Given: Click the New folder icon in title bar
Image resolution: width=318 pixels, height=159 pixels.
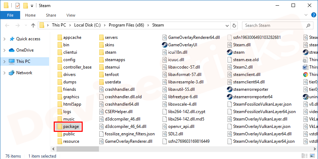Looking at the screenshot, I should [x=25, y=6].
